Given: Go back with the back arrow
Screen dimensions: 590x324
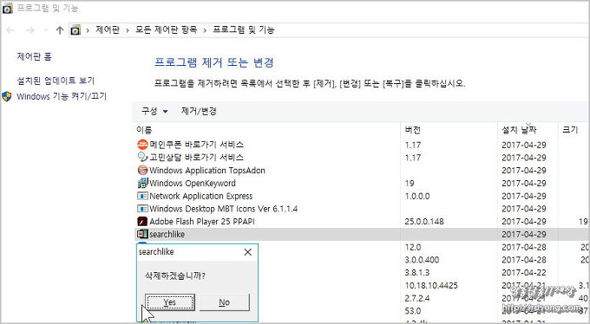Looking at the screenshot, I should pyautogui.click(x=10, y=30).
